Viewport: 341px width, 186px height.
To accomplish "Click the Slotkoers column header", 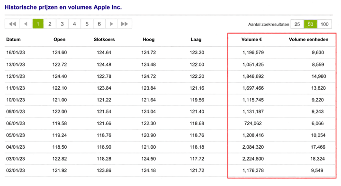I will 104,40.
